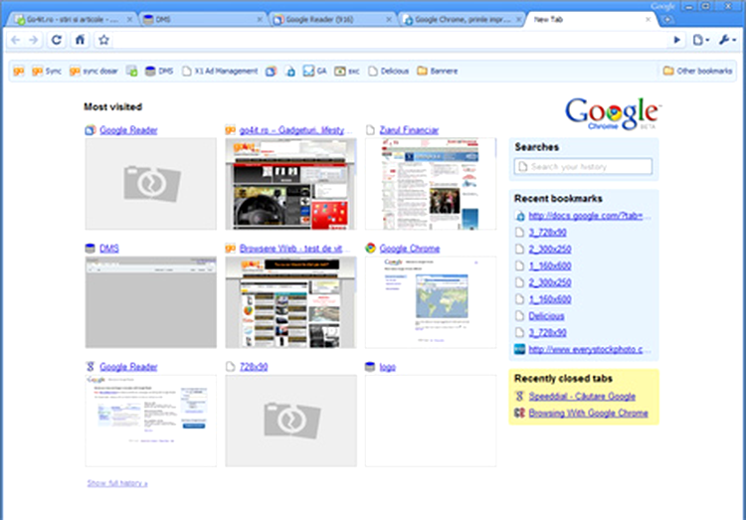Open the X1 Ad Management bookmark
746x520 pixels.
(220, 71)
